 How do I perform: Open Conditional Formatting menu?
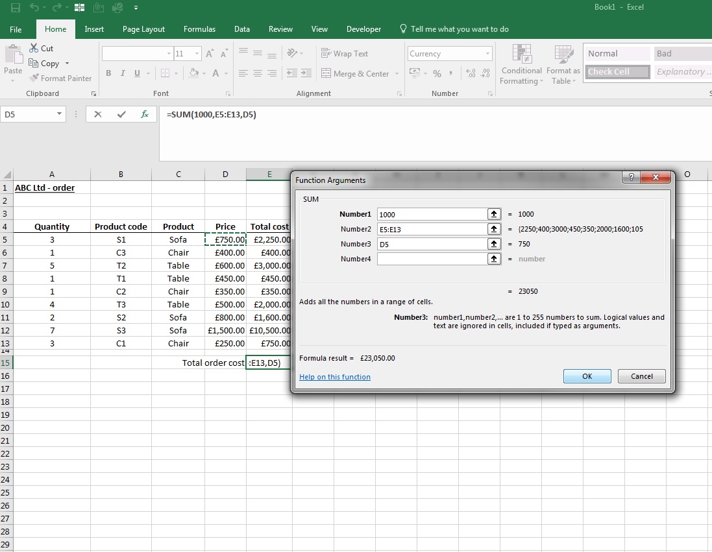point(521,64)
